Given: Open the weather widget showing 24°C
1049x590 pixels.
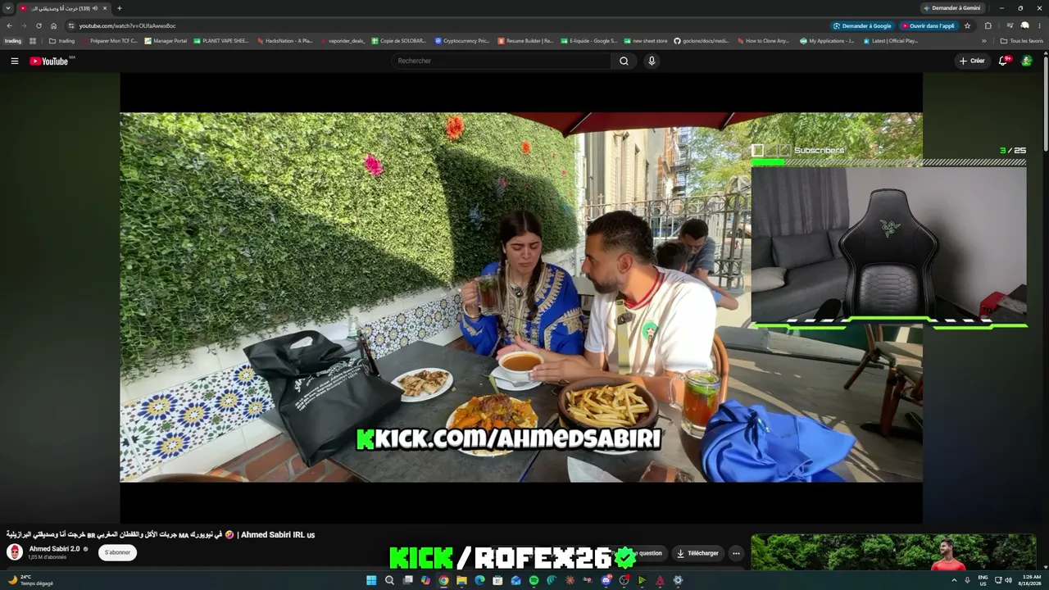Looking at the screenshot, I should [x=30, y=580].
